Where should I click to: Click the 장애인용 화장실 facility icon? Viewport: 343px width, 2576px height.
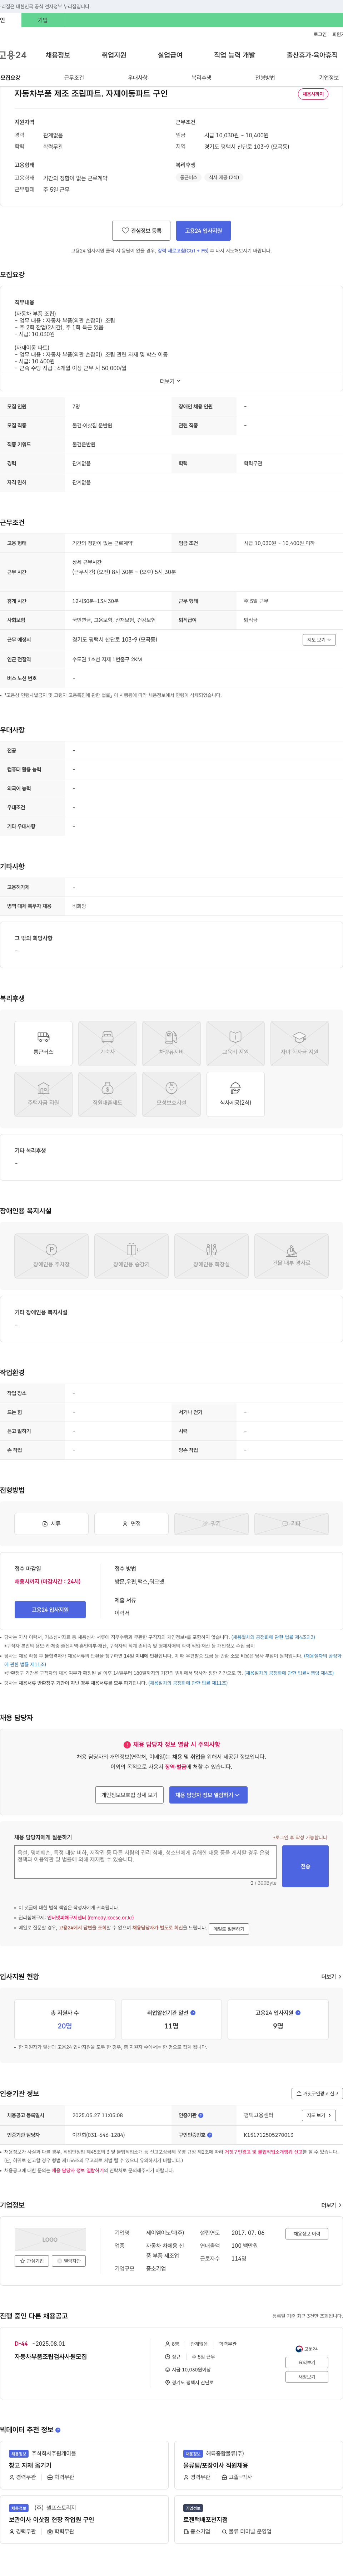(x=211, y=1256)
